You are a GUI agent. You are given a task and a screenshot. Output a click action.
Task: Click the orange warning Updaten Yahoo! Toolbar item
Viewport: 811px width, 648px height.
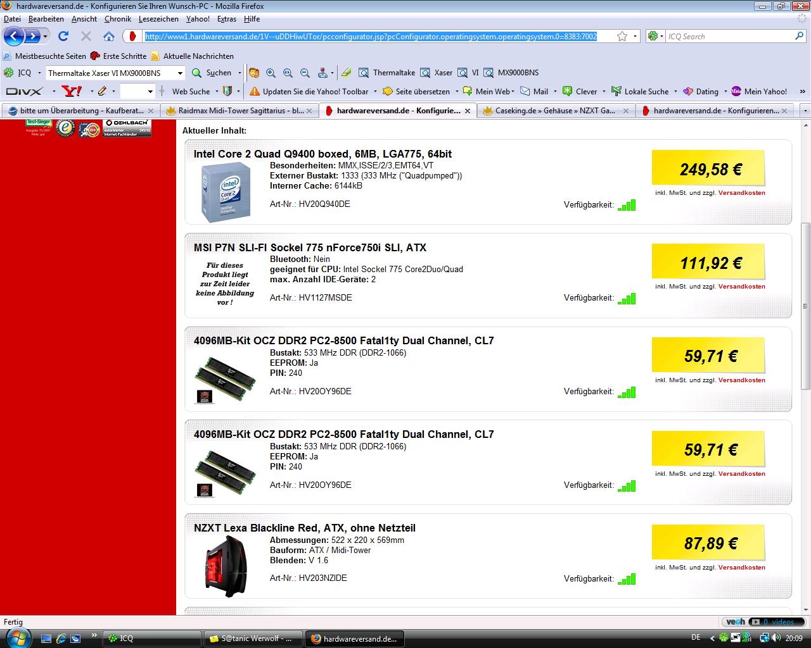pos(309,91)
